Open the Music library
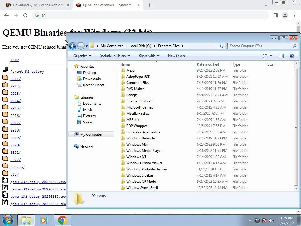The image size is (301, 226). pyautogui.click(x=88, y=110)
